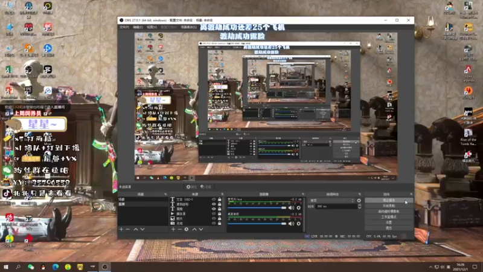Select the OBS Studio icon in the taskbar
This screenshot has height=272, width=483.
pos(104,267)
